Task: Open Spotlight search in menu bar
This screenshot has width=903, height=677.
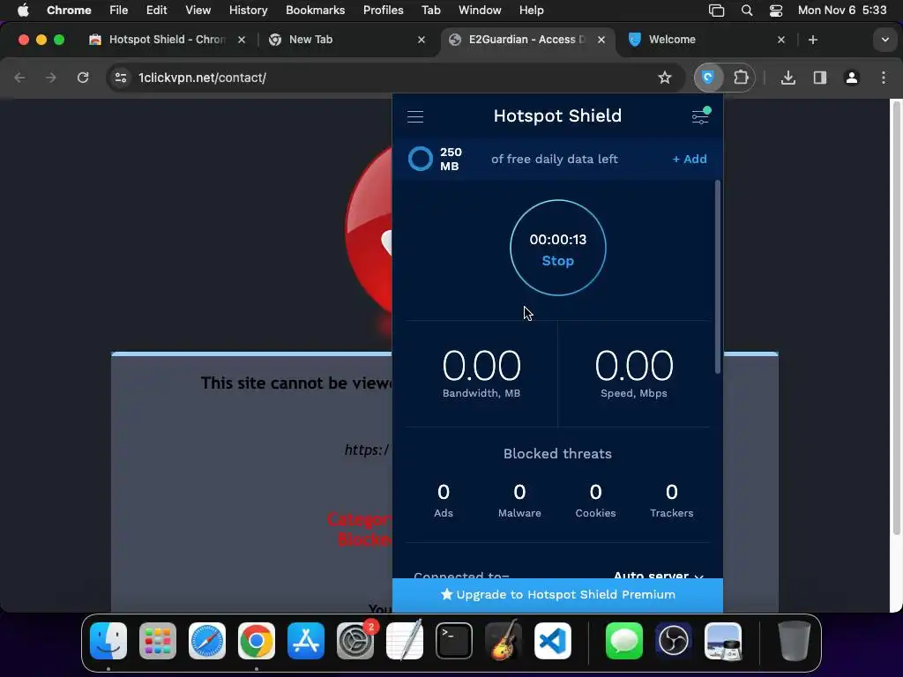Action: [x=747, y=11]
